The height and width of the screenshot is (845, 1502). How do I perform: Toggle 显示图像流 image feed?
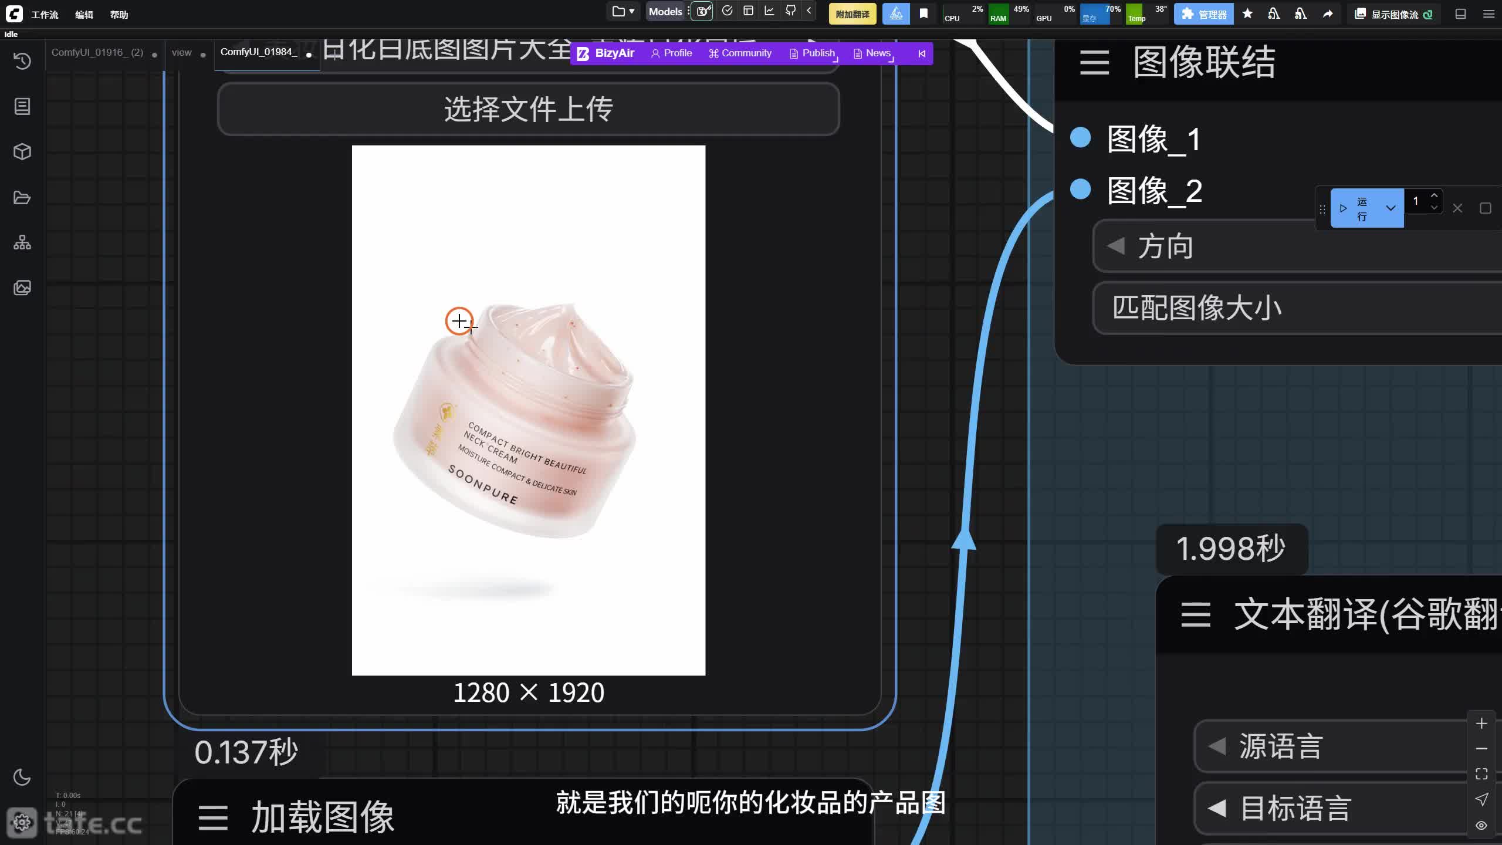1394,14
